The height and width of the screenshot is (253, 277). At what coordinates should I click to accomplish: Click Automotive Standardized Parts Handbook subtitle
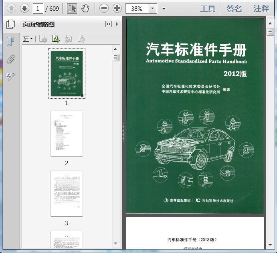tap(196, 61)
